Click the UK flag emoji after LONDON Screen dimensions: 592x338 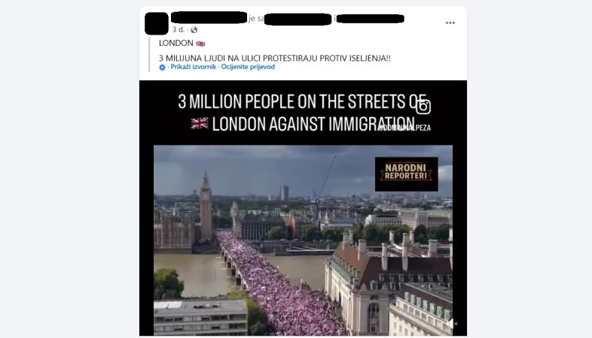(x=200, y=44)
